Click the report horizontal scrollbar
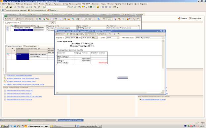This screenshot has width=206, height=128. coord(109,93)
